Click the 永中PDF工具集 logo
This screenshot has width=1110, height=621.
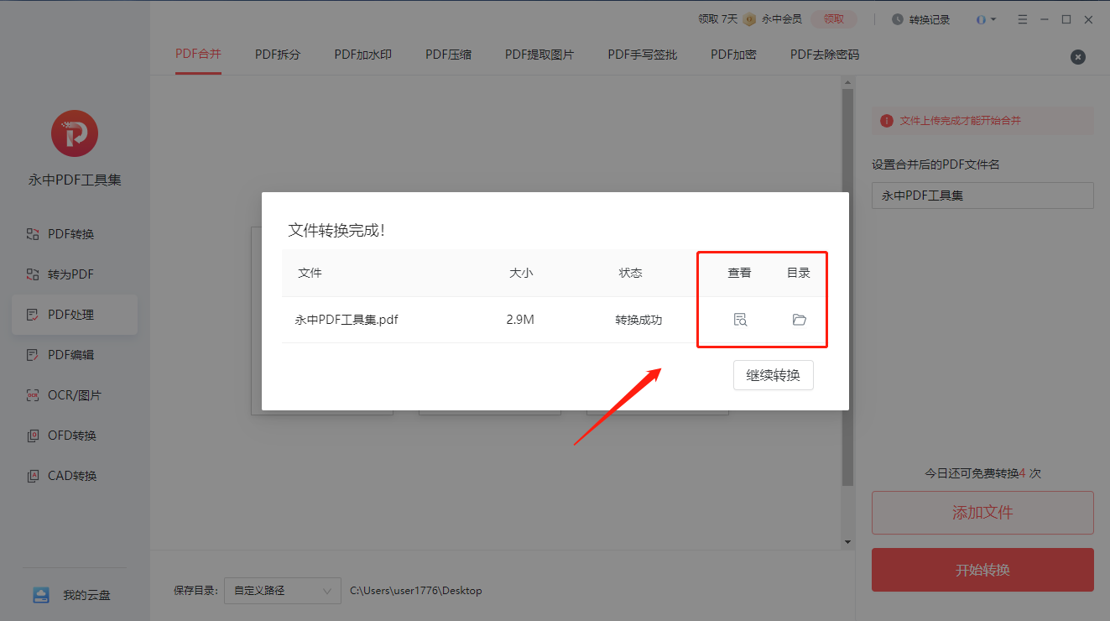coord(75,133)
